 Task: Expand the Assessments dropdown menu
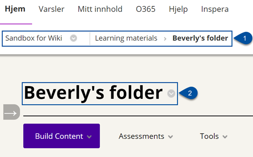tap(146, 136)
